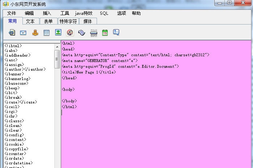Select <icopyfile> in the tag list
The width and height of the screenshot is (253, 168).
coord(16,149)
